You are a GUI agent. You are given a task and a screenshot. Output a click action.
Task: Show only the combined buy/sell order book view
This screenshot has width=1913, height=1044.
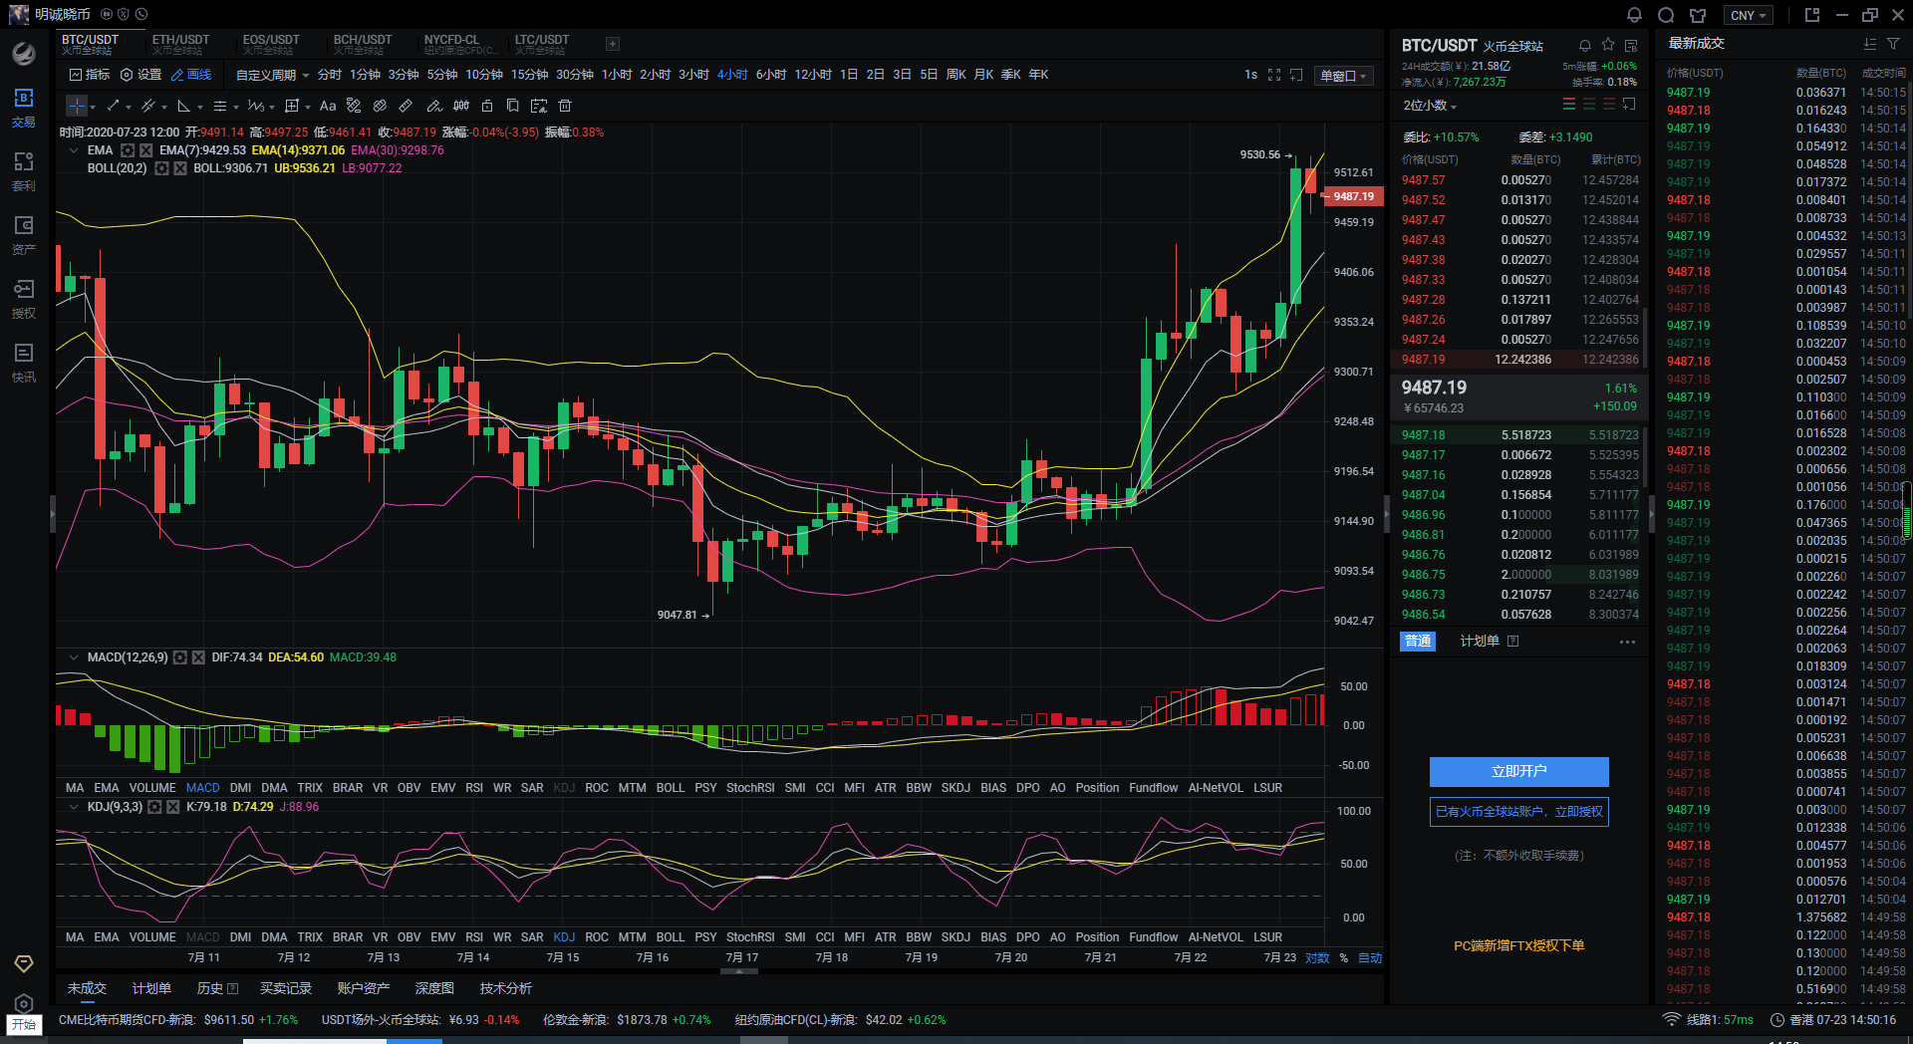coord(1569,105)
